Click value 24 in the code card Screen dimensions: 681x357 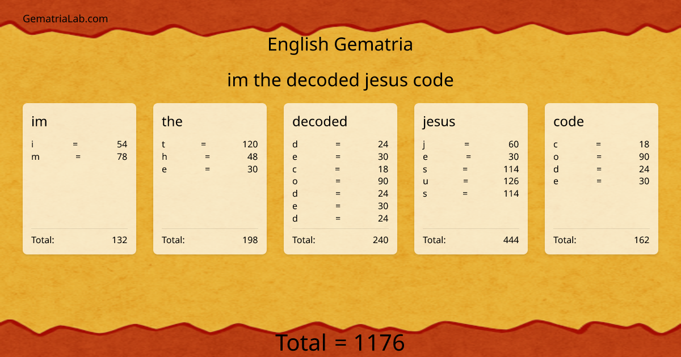pos(644,169)
